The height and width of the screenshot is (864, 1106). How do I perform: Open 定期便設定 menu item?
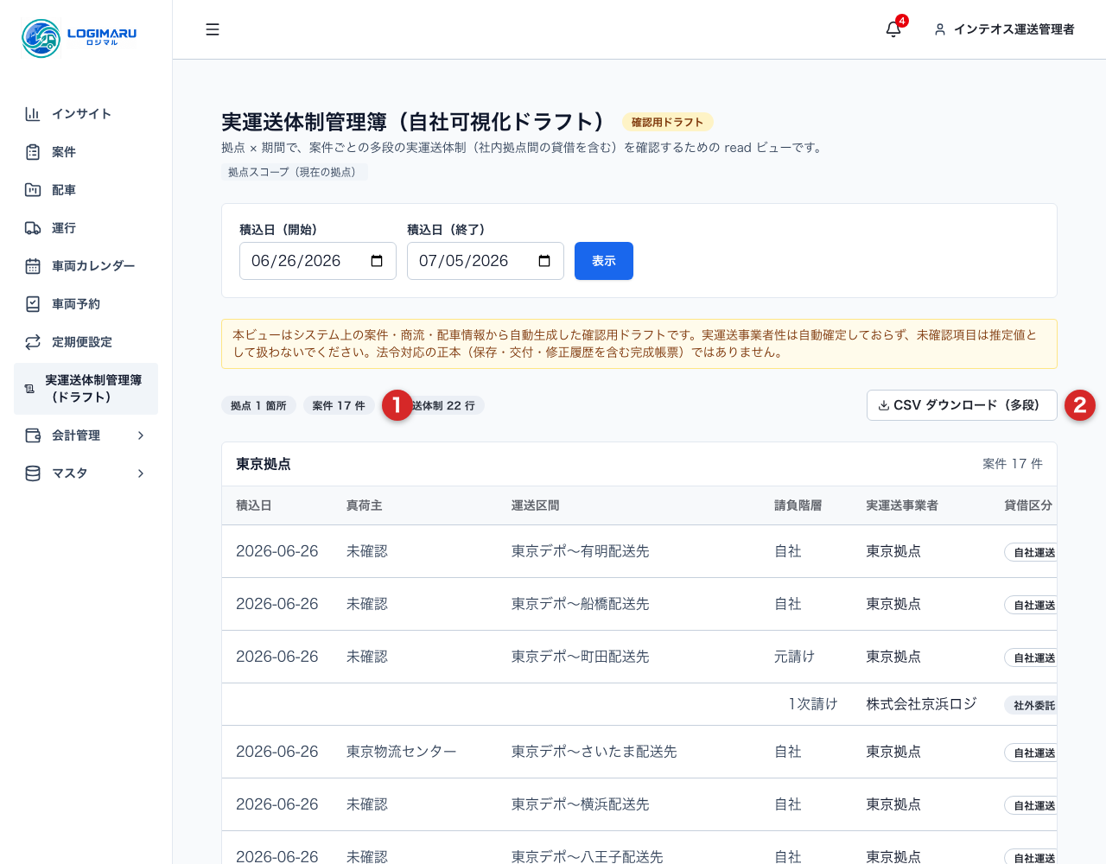click(x=86, y=342)
